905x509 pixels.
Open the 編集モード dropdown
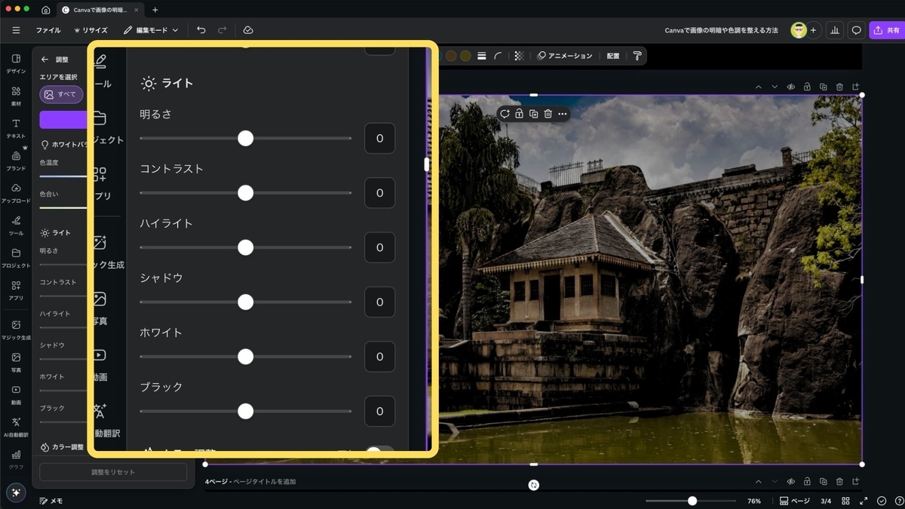pos(151,30)
